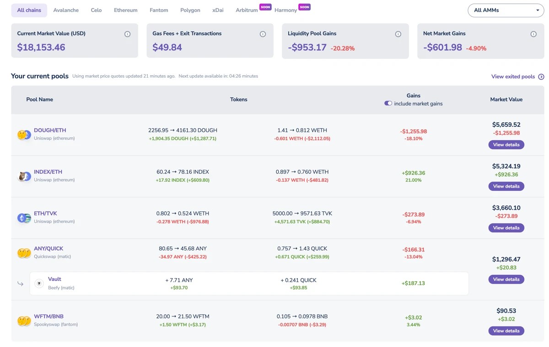Click the Beefy Vault icon
This screenshot has width=549, height=347.
coord(39,284)
